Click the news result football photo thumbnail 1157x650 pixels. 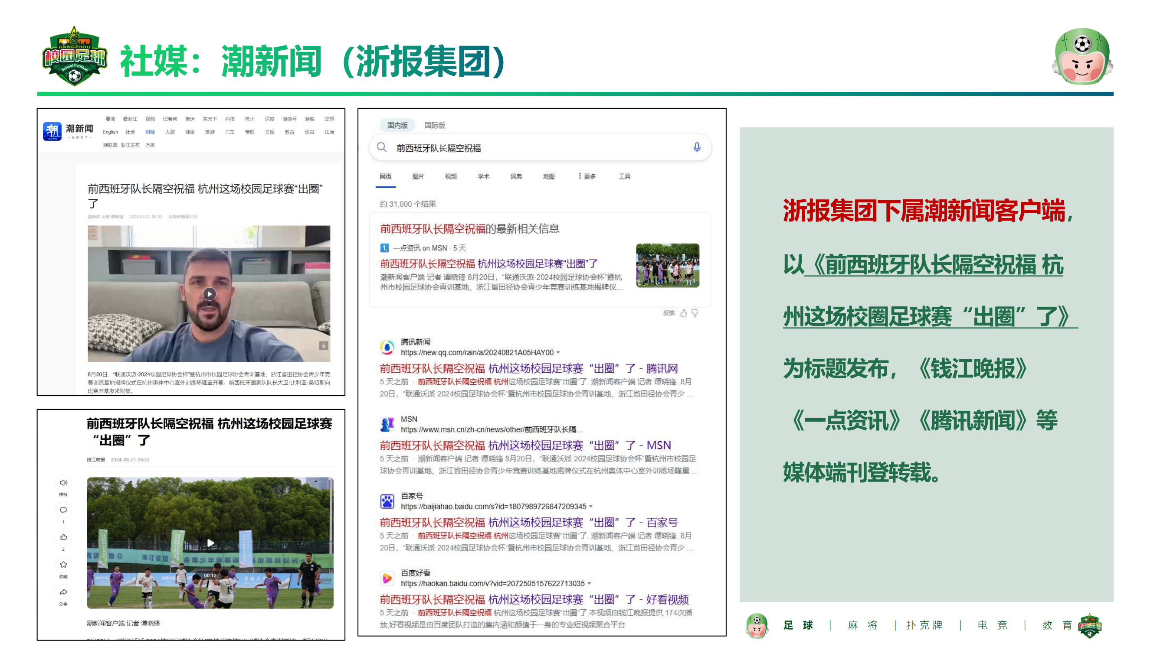(x=667, y=265)
